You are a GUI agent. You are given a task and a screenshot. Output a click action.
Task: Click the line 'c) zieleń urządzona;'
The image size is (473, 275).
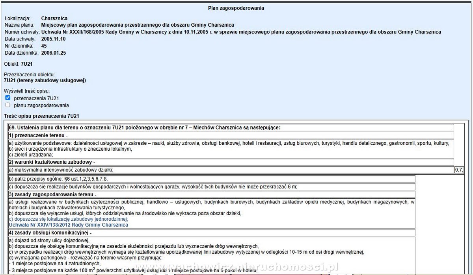click(x=31, y=155)
